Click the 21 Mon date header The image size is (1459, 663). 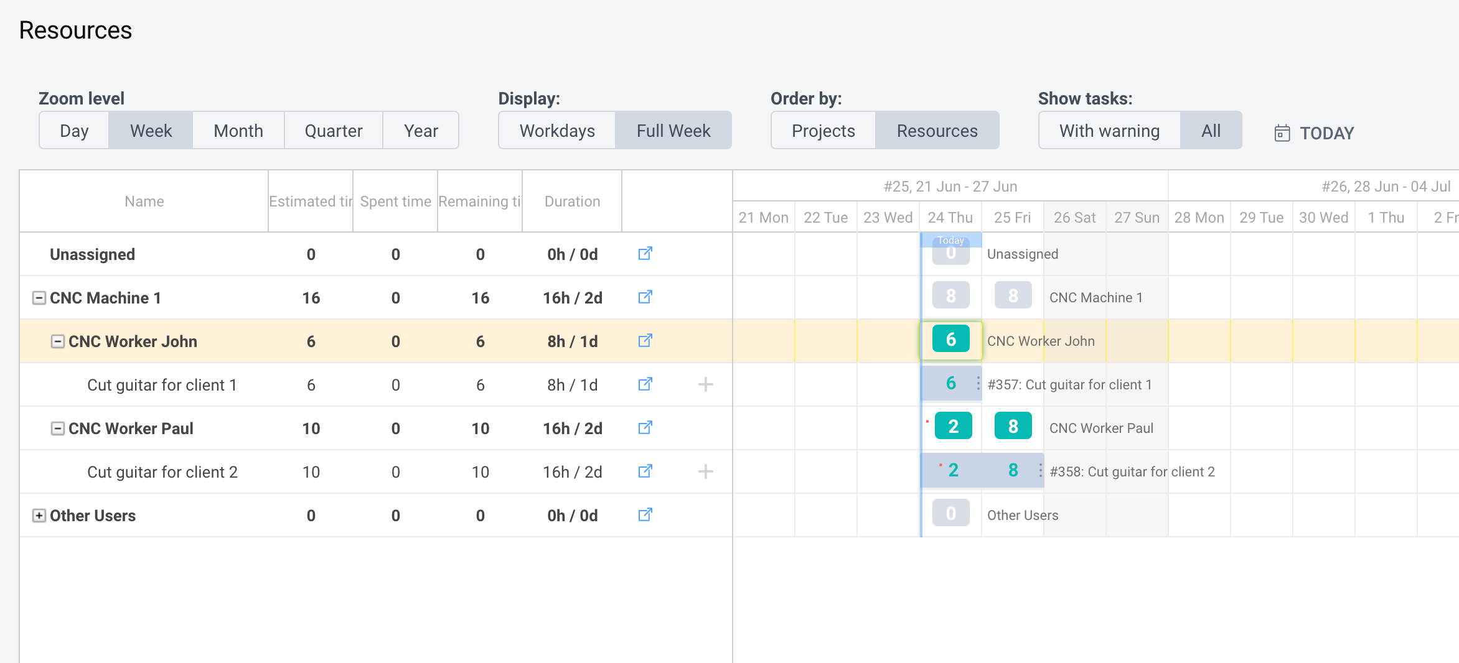[x=764, y=217]
